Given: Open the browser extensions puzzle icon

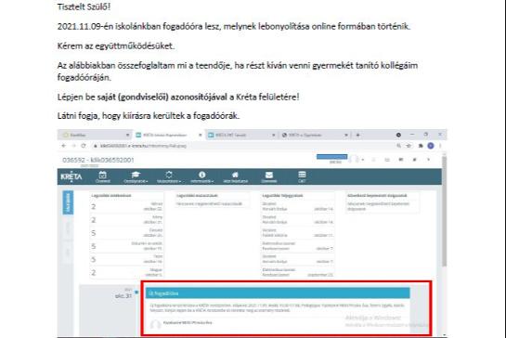Looking at the screenshot, I should 421,146.
